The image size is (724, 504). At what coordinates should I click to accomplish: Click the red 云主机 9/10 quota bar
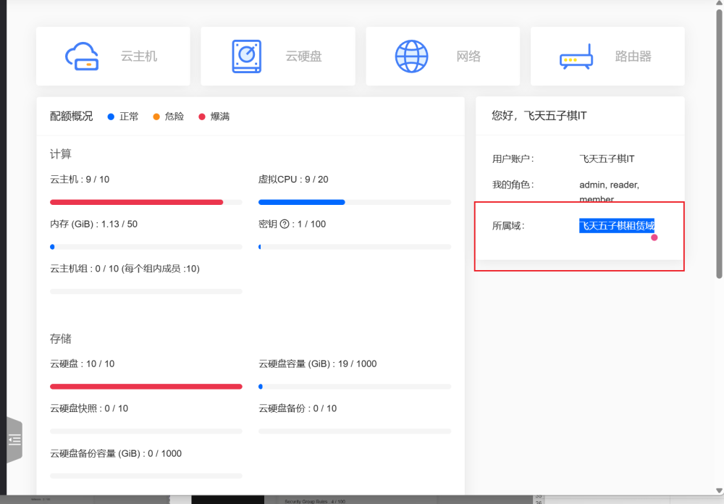[136, 202]
